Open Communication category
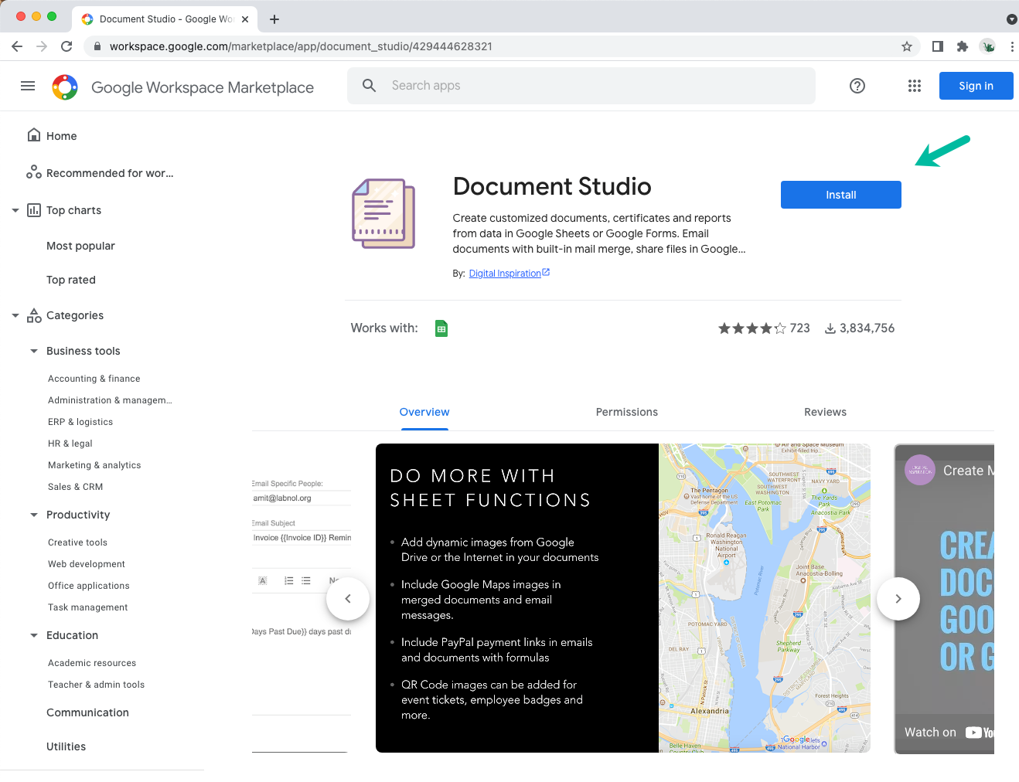1019x782 pixels. click(x=87, y=712)
